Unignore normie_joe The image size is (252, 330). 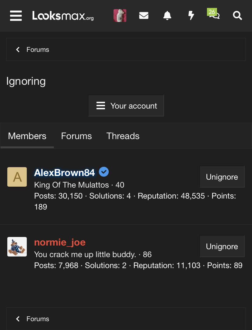(222, 246)
